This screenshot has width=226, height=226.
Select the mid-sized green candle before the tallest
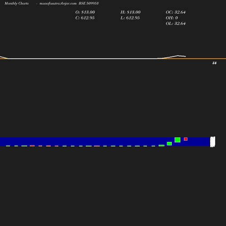(169, 144)
